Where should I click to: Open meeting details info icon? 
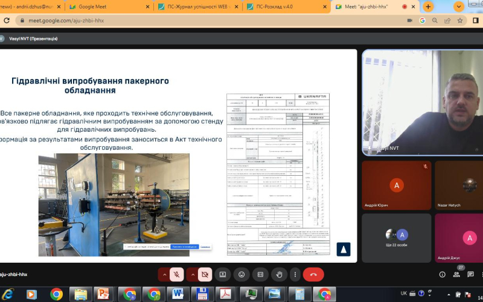[442, 274]
